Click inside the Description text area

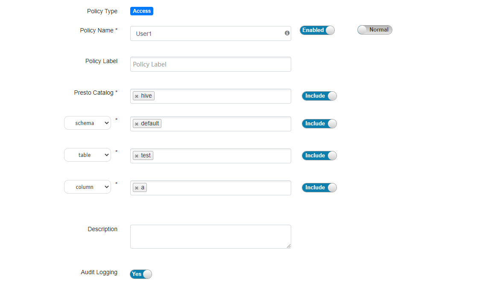pos(210,236)
